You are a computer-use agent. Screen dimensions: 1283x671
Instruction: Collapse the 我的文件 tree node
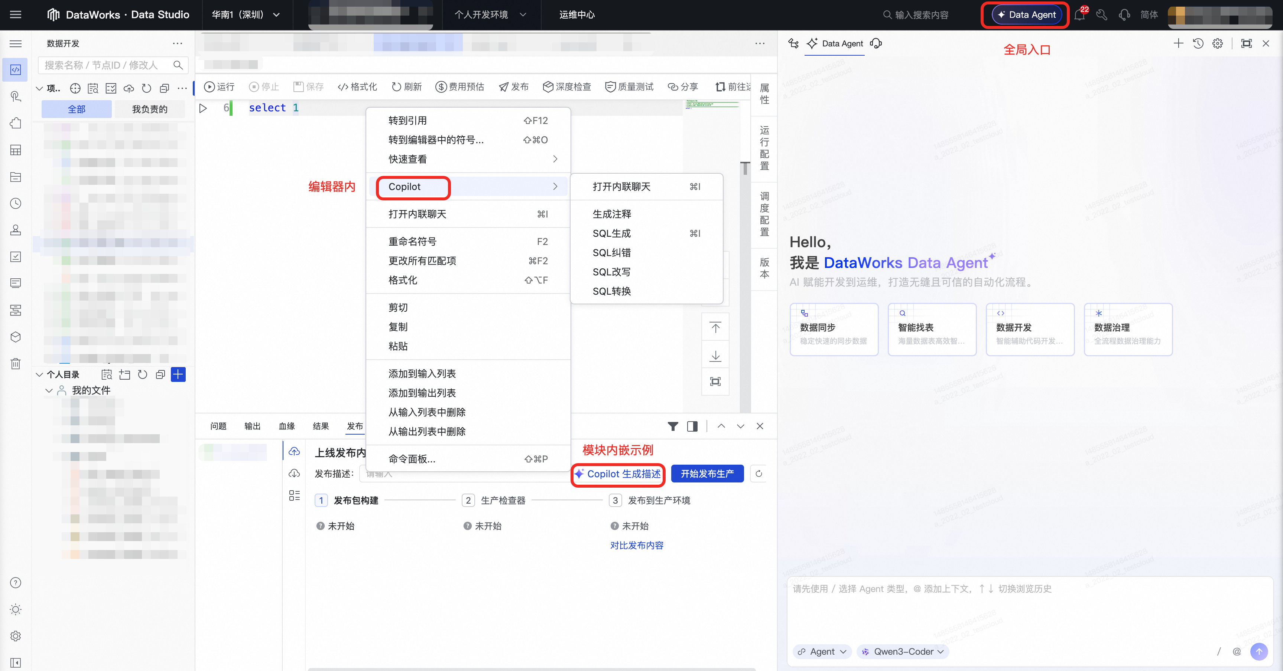(x=49, y=390)
